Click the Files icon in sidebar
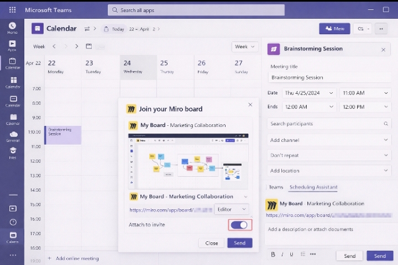 click(12, 151)
